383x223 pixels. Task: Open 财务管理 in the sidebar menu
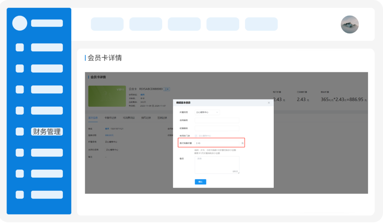(47, 132)
